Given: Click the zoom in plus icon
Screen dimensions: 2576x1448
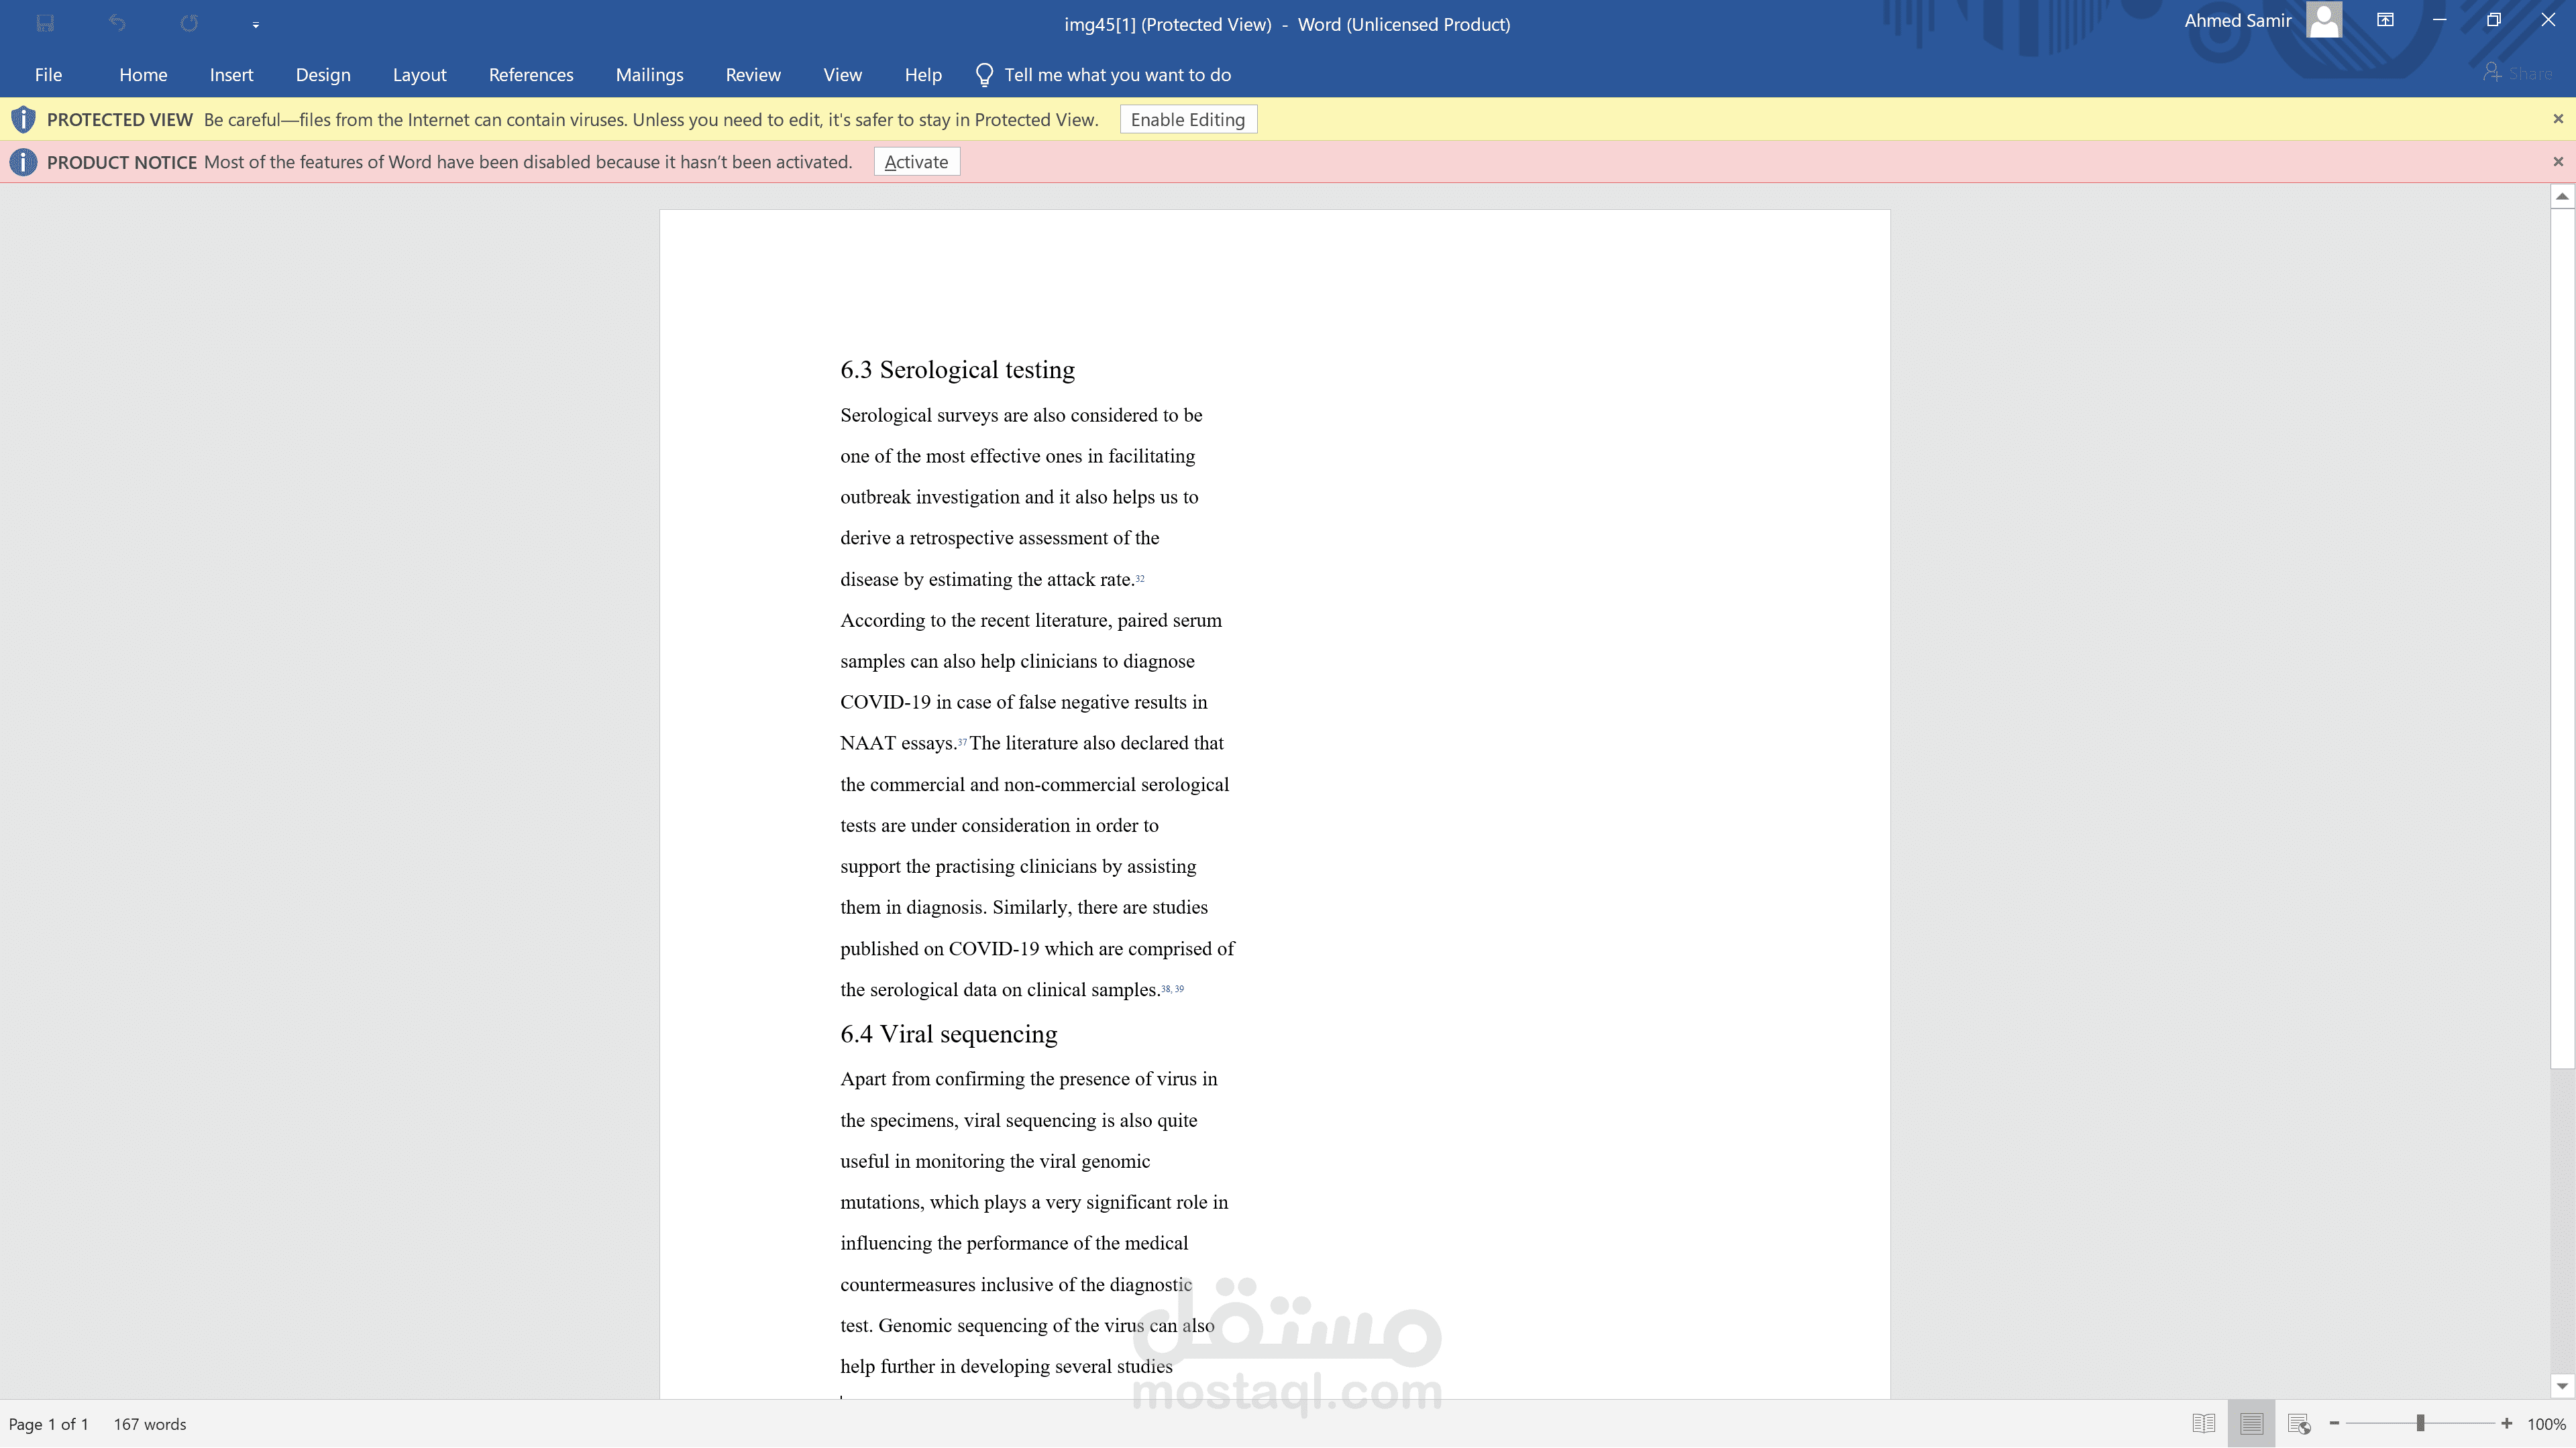Looking at the screenshot, I should (2506, 1423).
